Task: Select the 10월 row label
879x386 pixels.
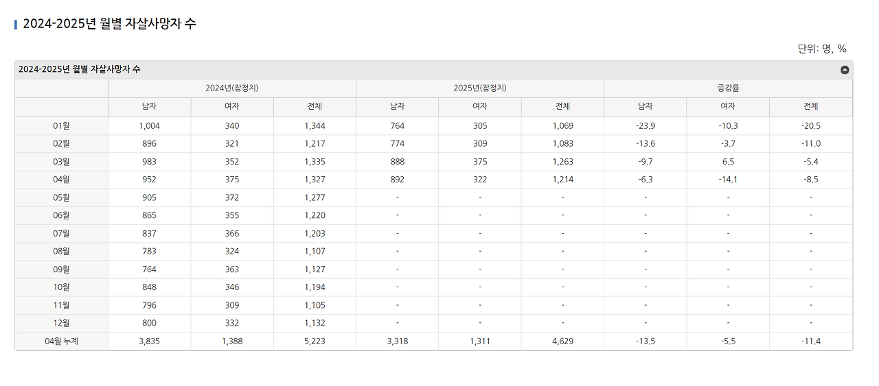Action: click(x=61, y=287)
